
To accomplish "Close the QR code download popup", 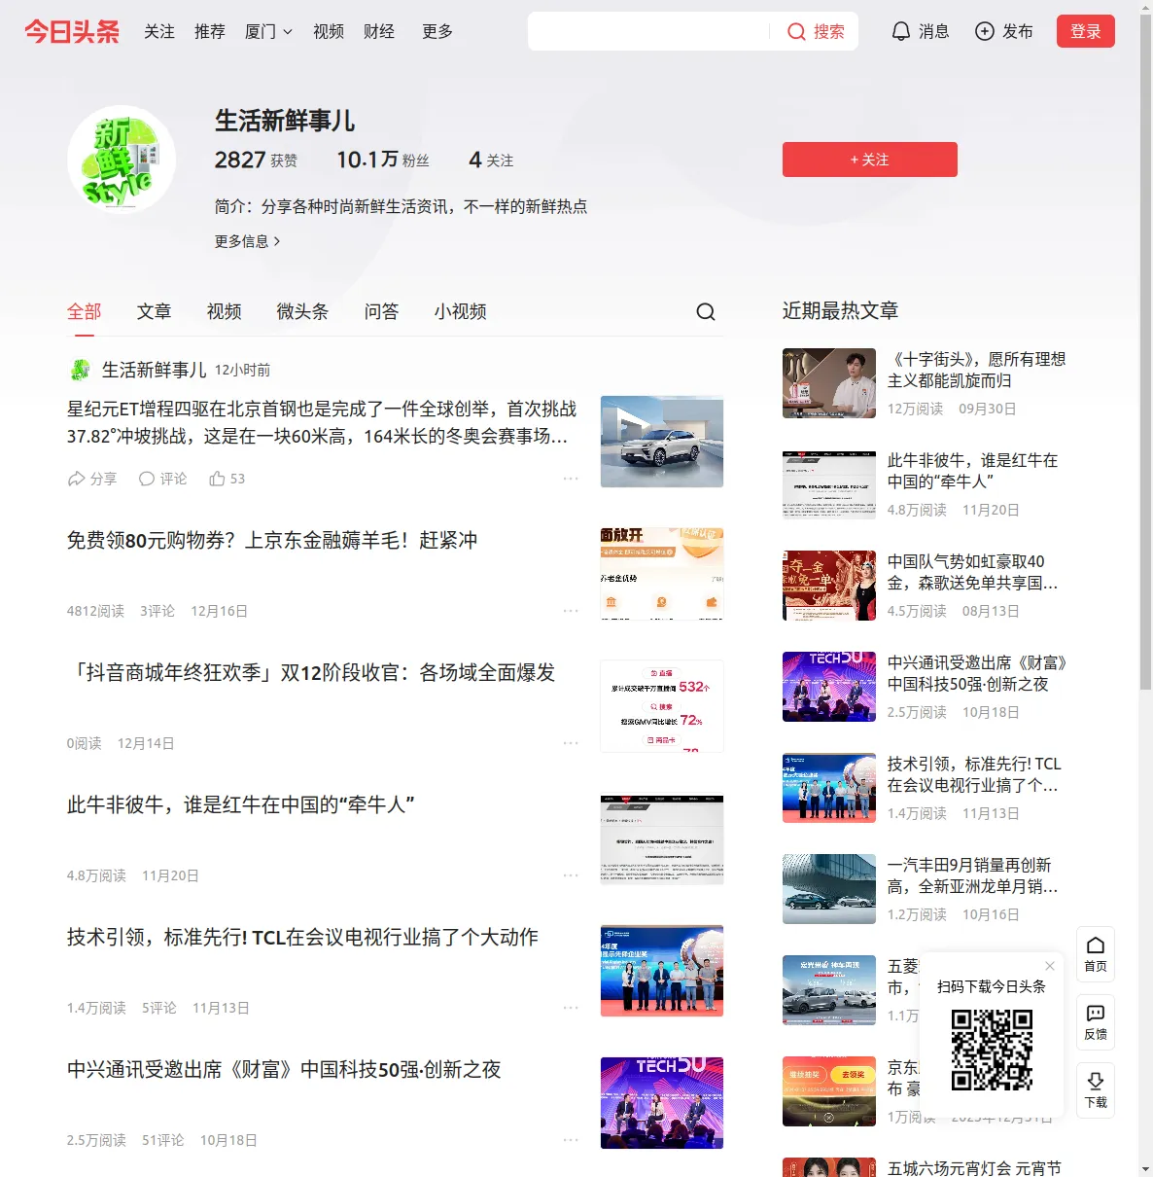I will (1050, 966).
